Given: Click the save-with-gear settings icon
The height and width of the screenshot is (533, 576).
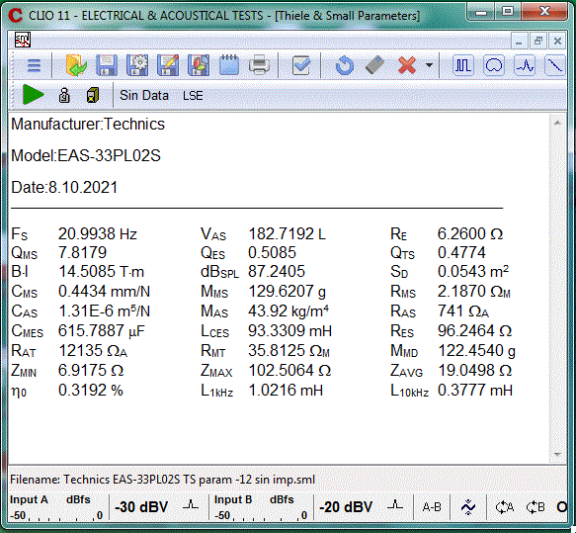Looking at the screenshot, I should 137,65.
